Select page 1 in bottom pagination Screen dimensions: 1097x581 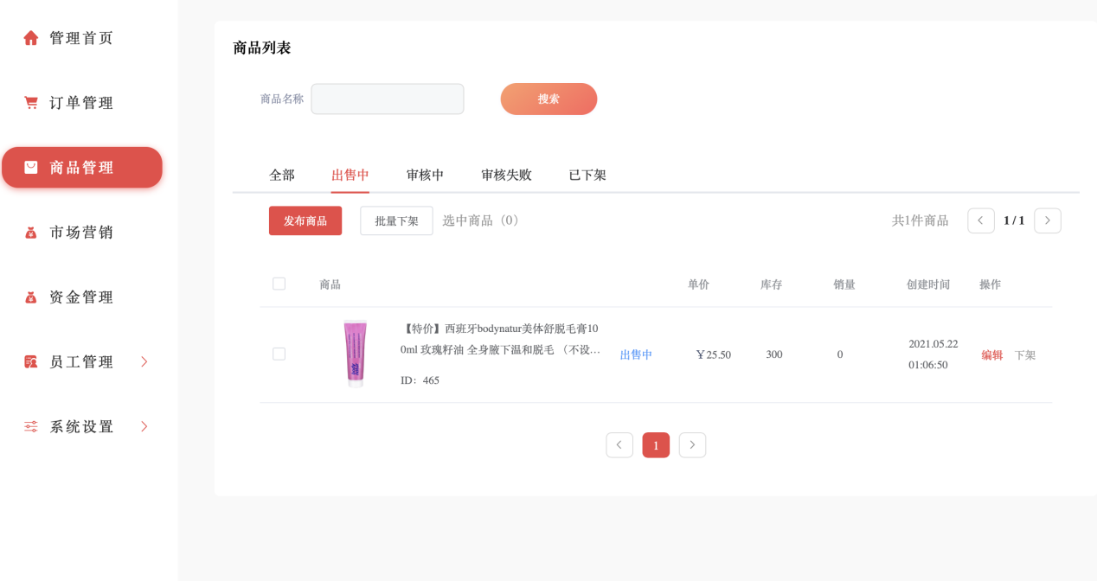[656, 445]
